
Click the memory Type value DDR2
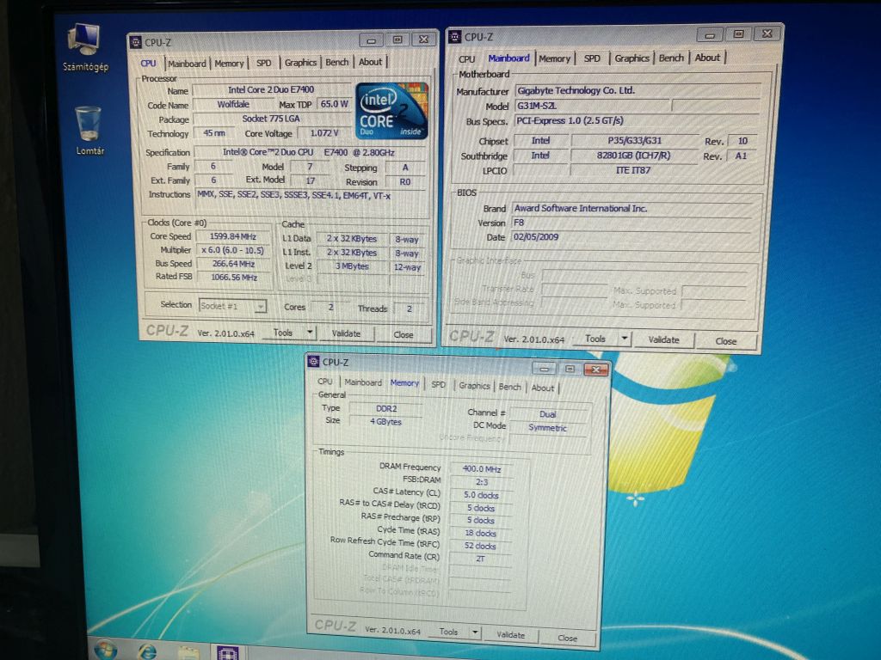click(x=386, y=408)
